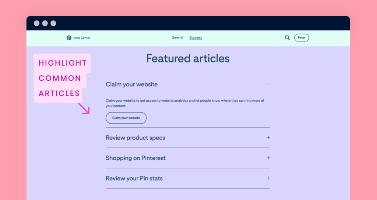The image size is (377, 200).
Task: Click the first gray window dot
Action: (x=36, y=23)
